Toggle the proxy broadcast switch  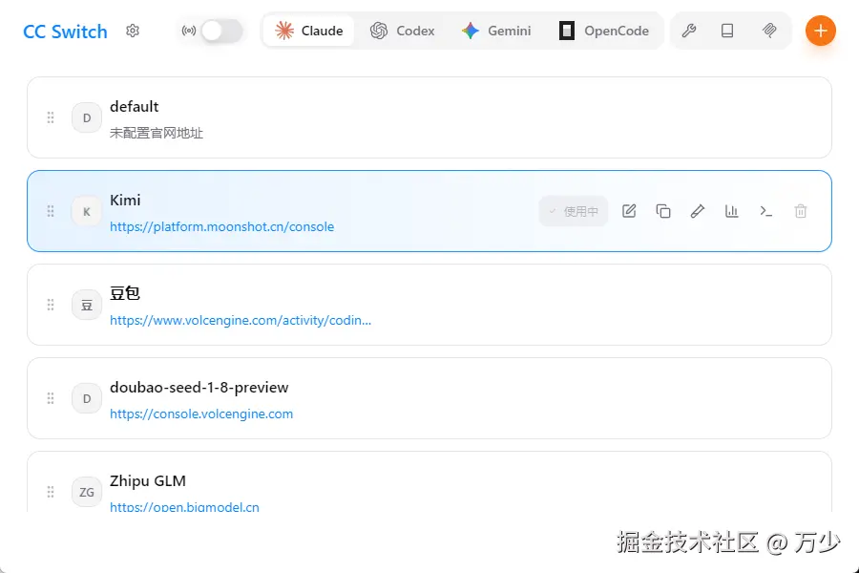pos(221,31)
